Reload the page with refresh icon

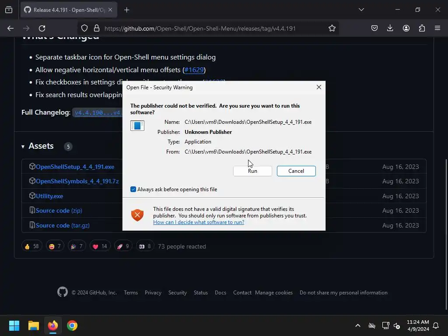(42, 28)
